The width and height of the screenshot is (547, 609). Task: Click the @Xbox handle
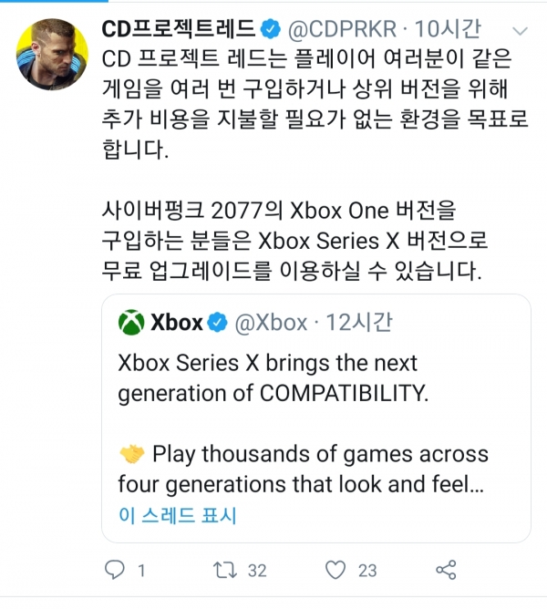[x=271, y=322]
